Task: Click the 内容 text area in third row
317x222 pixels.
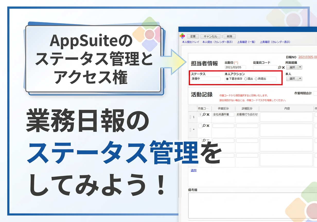Action: [286, 145]
